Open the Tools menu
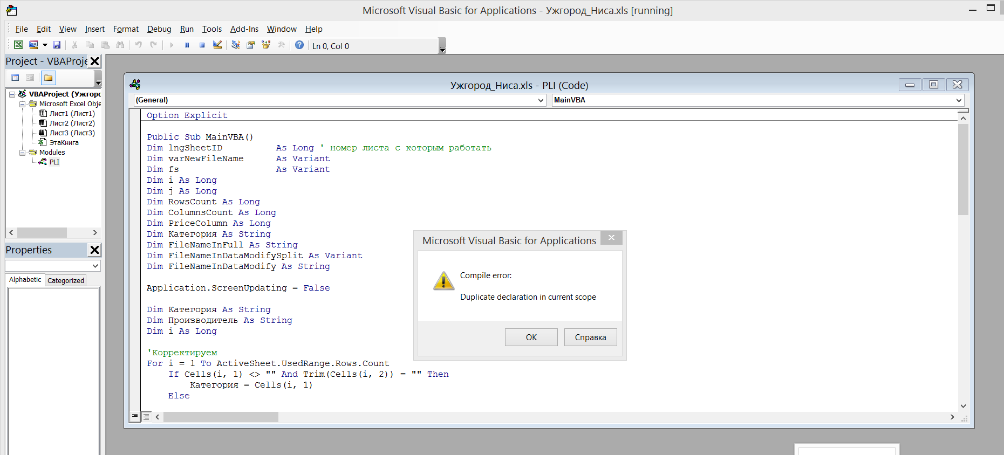Screen dimensions: 1004x455 (x=212, y=29)
